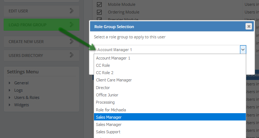The image size is (259, 138).
Task: Click the Mobile Module row text
Action: pyautogui.click(x=121, y=4)
